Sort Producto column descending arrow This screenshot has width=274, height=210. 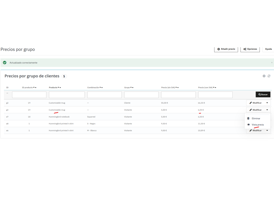tap(58, 88)
